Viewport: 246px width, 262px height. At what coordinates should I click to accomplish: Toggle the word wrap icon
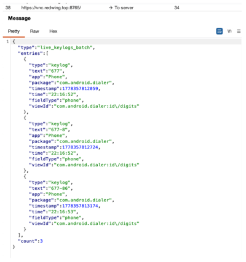point(220,31)
